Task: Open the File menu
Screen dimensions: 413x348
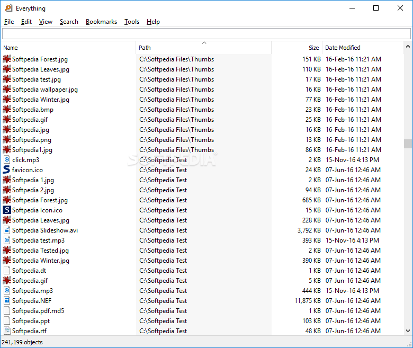Action: point(9,22)
